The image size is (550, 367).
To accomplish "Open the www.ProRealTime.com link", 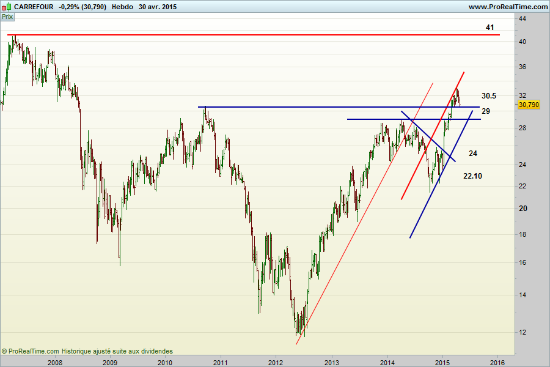I will (508, 6).
